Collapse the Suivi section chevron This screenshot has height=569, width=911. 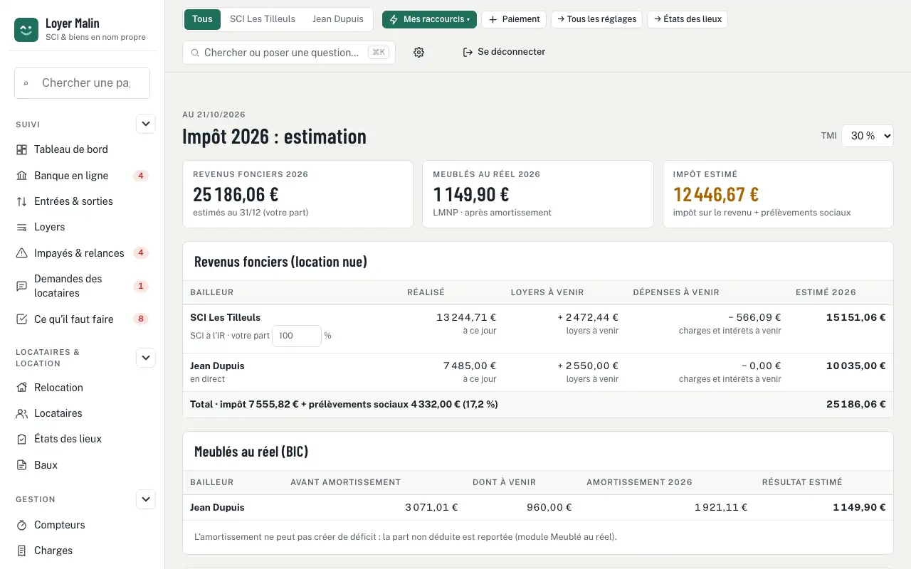click(146, 124)
